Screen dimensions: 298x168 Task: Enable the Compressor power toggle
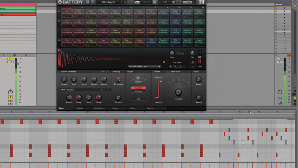(x=168, y=72)
